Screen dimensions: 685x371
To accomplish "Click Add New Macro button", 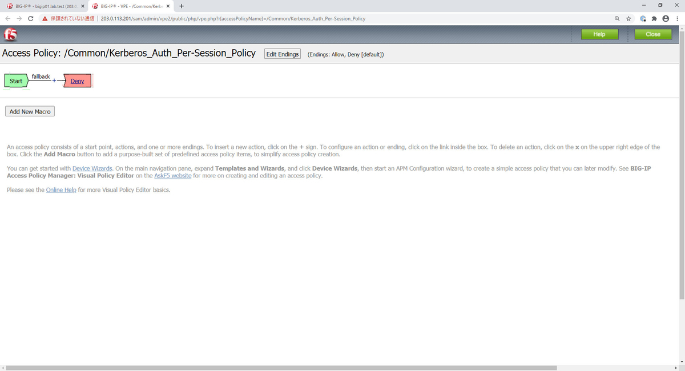I will [30, 111].
